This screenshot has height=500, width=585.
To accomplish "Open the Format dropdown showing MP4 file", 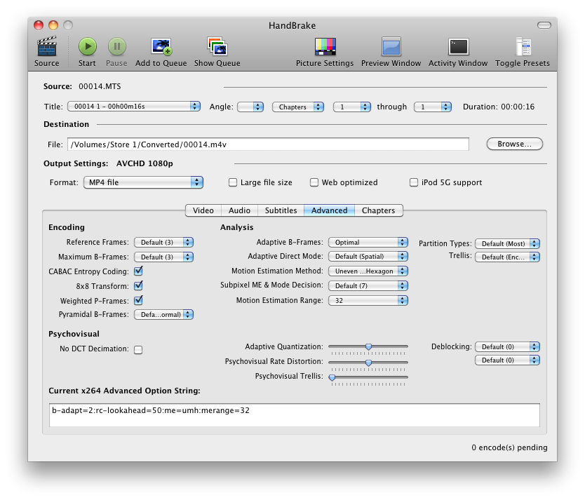I will tap(142, 182).
